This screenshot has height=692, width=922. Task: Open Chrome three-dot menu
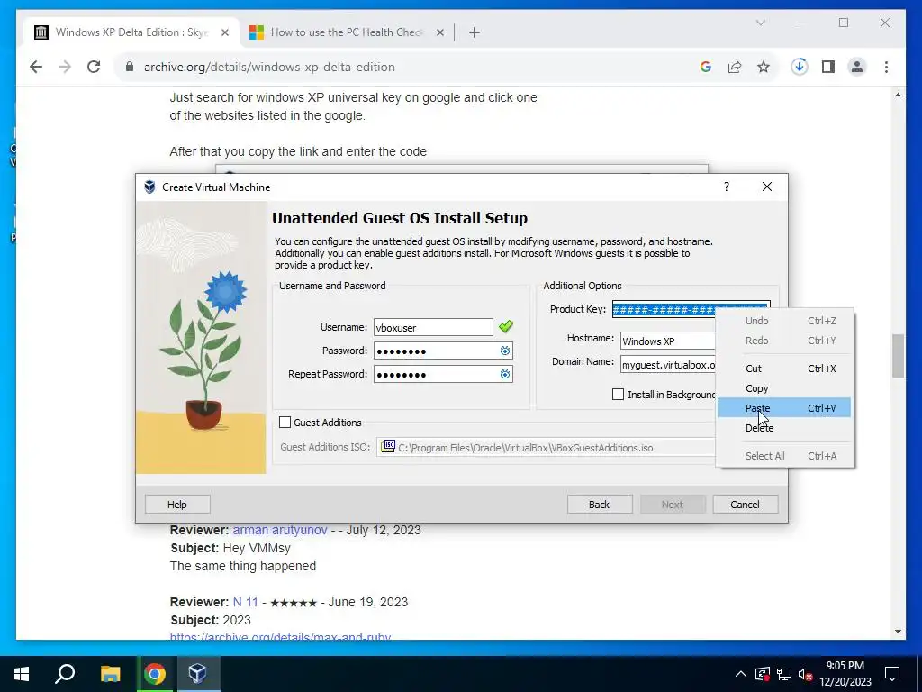pos(886,67)
